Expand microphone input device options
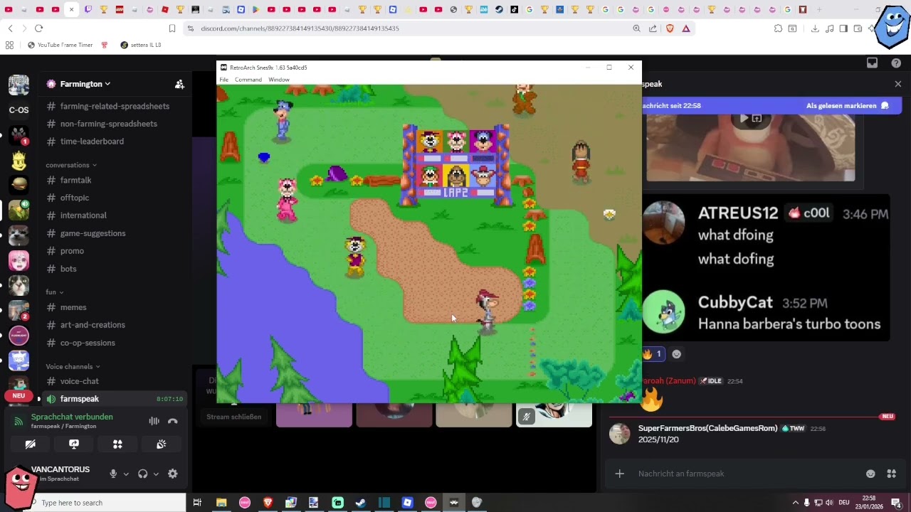The height and width of the screenshot is (512, 911). [x=126, y=474]
